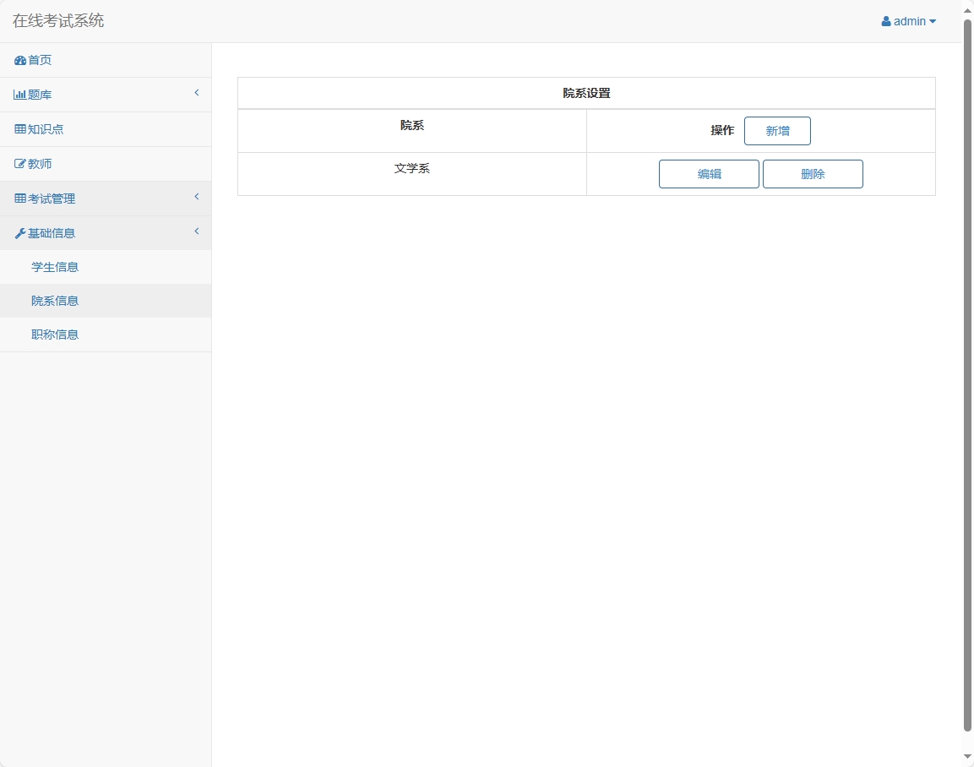
Task: Click the user icon beside admin
Action: tap(886, 22)
